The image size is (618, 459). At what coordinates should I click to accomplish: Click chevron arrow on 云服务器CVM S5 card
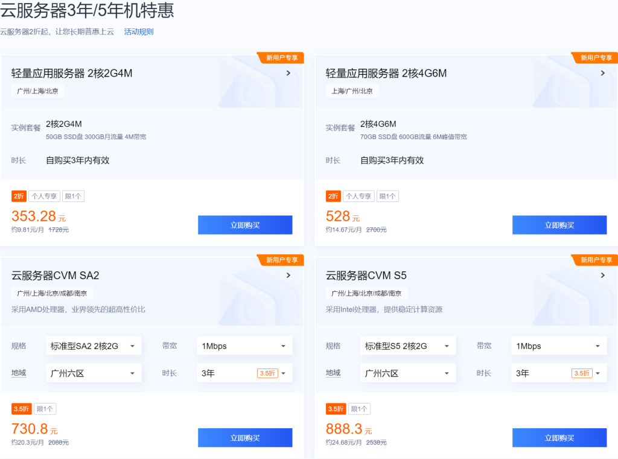(603, 276)
